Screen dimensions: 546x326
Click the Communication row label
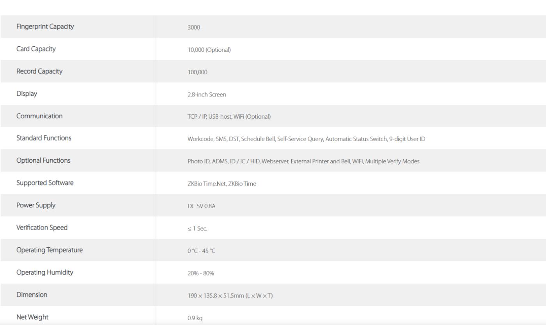(39, 116)
